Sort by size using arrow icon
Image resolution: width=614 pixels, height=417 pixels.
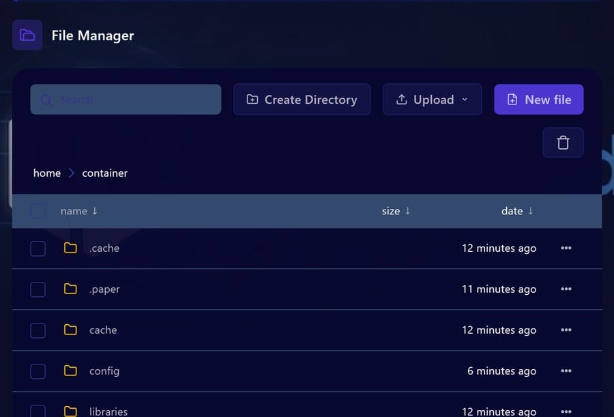(x=408, y=211)
